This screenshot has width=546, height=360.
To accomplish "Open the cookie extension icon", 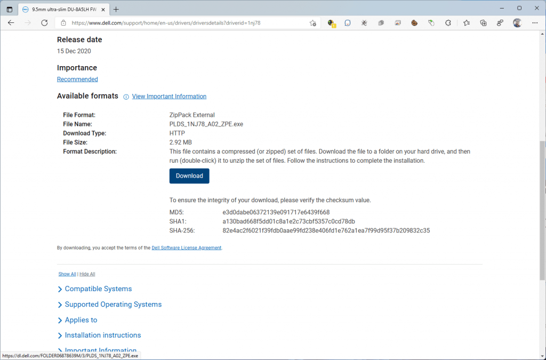I will 414,23.
